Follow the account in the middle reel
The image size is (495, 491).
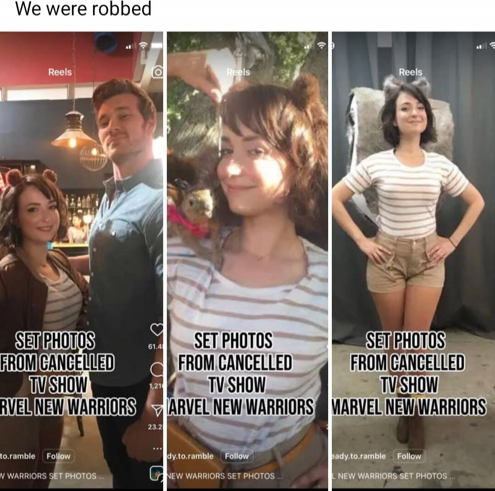pos(237,456)
